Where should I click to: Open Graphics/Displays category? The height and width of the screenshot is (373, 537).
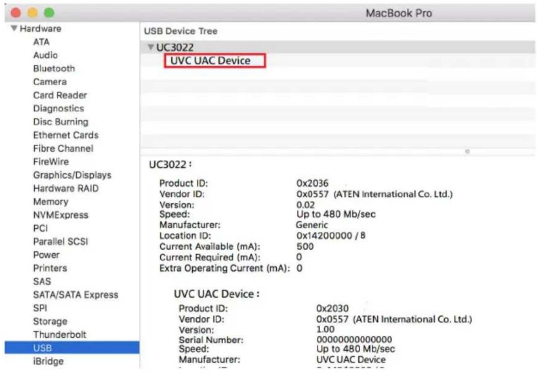click(72, 175)
